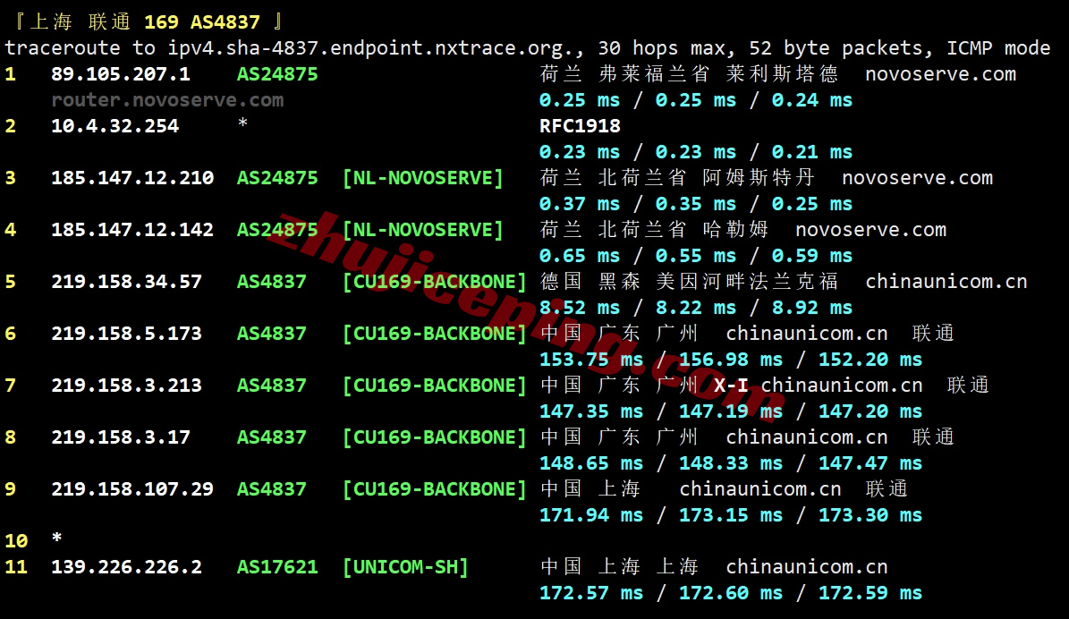Select the AS4837 label on hop 5
This screenshot has height=619, width=1069.
pyautogui.click(x=271, y=282)
